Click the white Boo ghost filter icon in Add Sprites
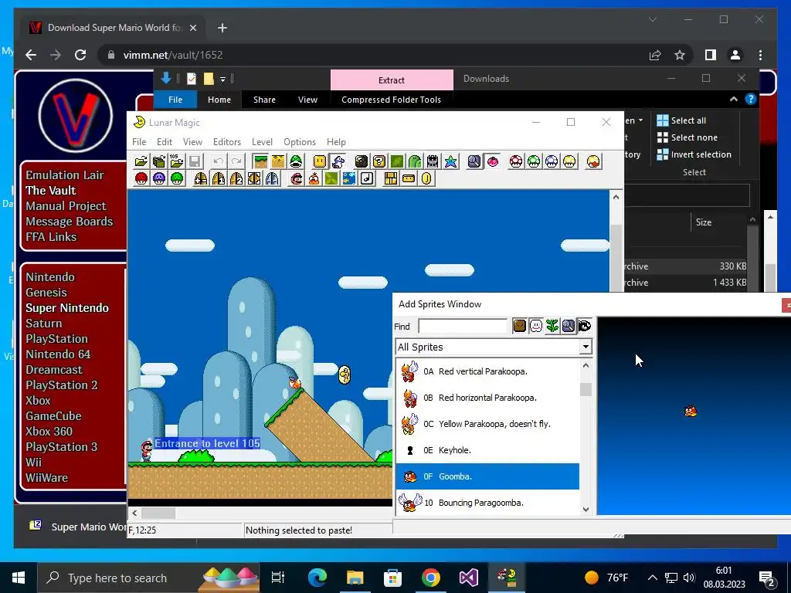This screenshot has height=593, width=791. point(536,327)
